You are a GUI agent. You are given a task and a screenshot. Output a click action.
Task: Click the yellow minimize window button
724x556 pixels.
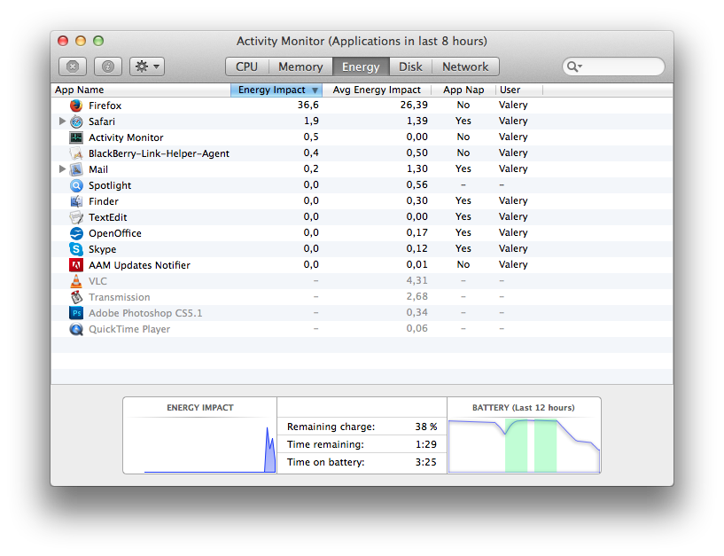coord(81,41)
